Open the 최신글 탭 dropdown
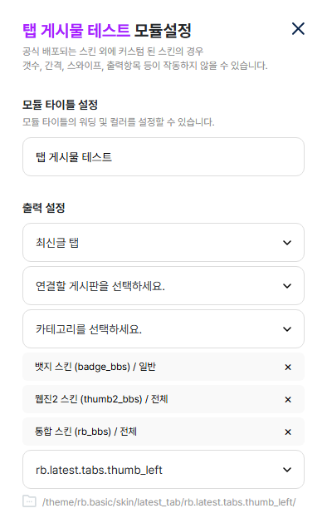The height and width of the screenshot is (523, 327). (163, 243)
